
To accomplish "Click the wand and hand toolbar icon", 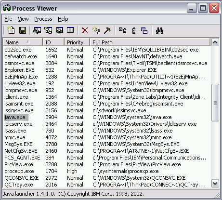I will [x=96, y=30].
